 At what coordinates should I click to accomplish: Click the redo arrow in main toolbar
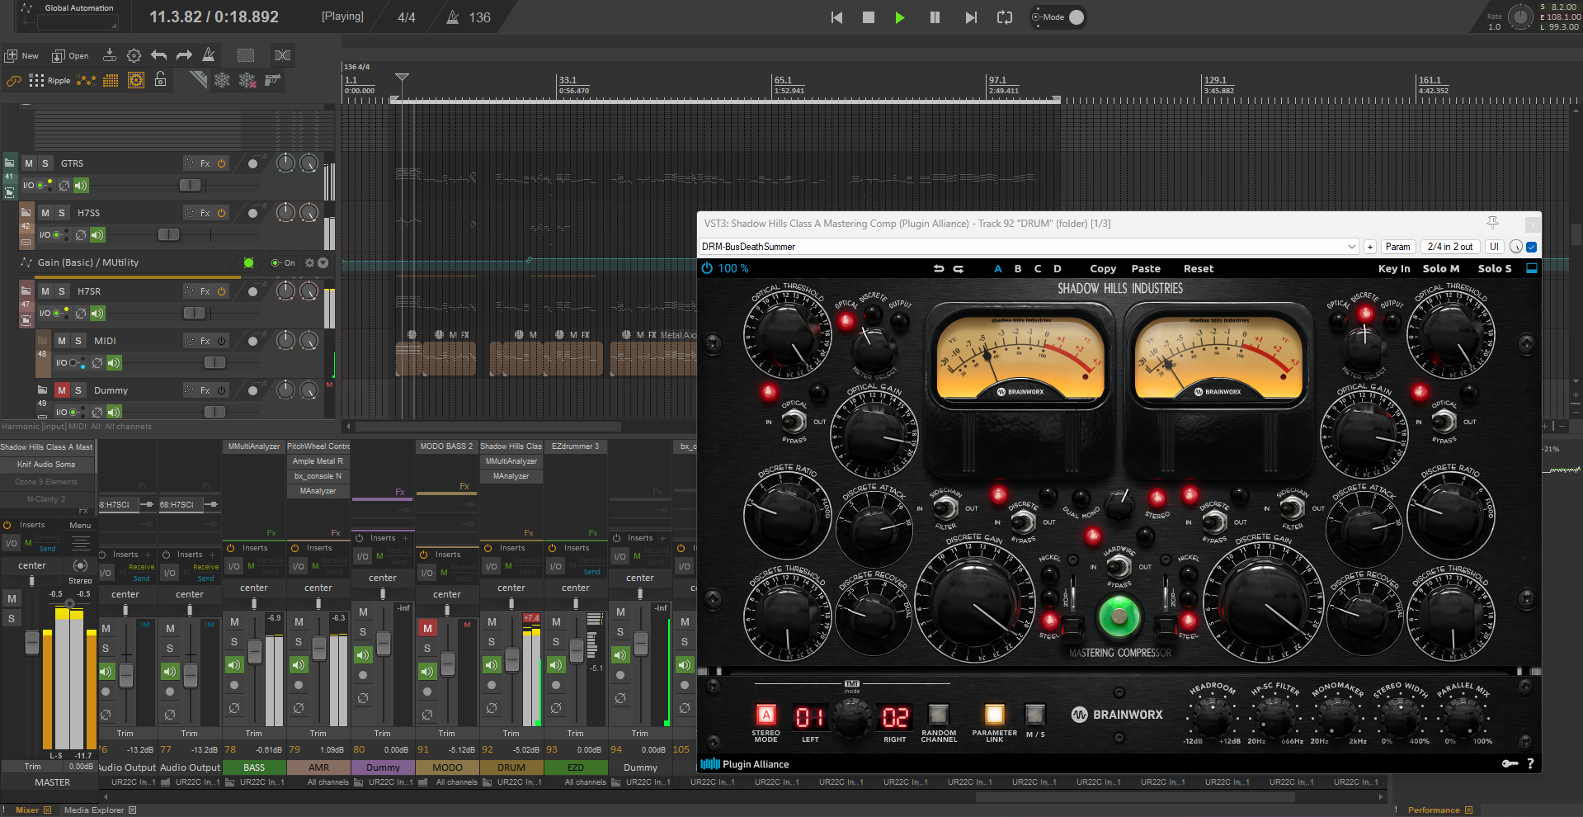click(184, 55)
